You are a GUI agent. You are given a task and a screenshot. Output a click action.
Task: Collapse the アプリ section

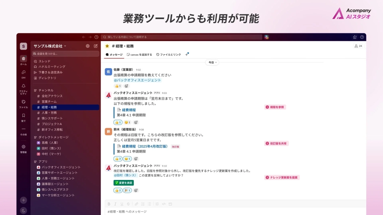point(41,161)
